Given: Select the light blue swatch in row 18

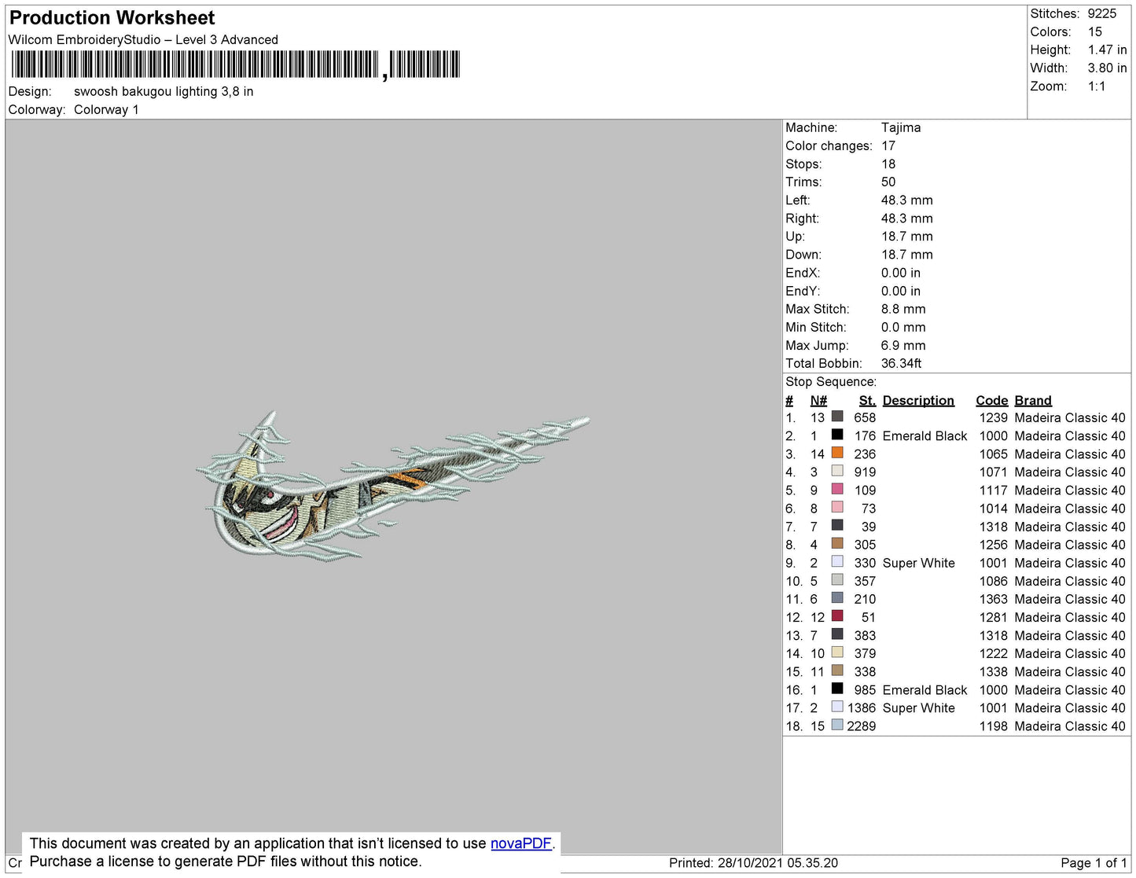Looking at the screenshot, I should click(x=837, y=725).
